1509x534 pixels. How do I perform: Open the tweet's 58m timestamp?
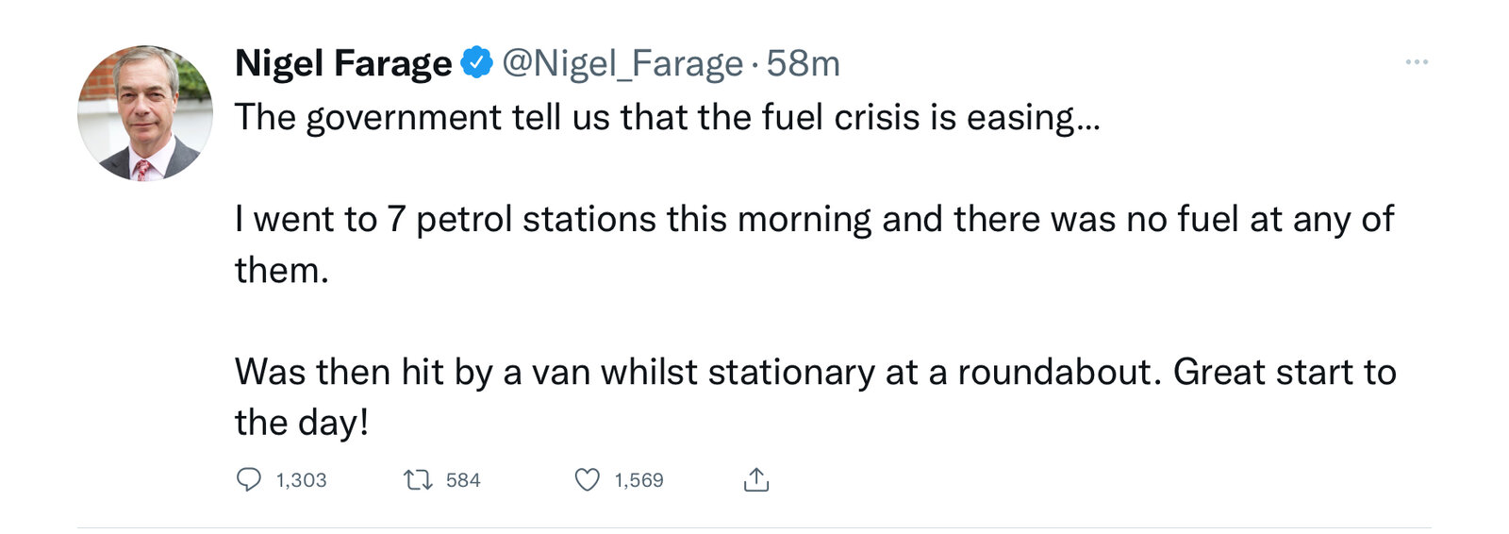(803, 63)
